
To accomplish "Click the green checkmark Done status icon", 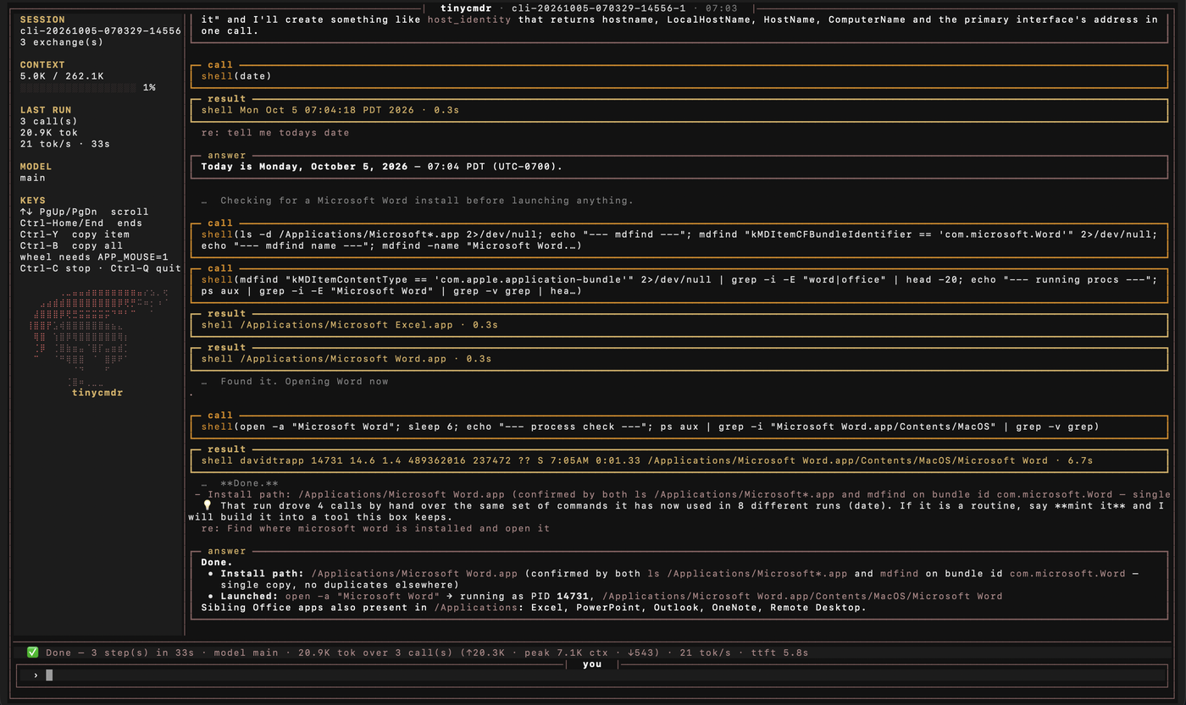I will (32, 653).
